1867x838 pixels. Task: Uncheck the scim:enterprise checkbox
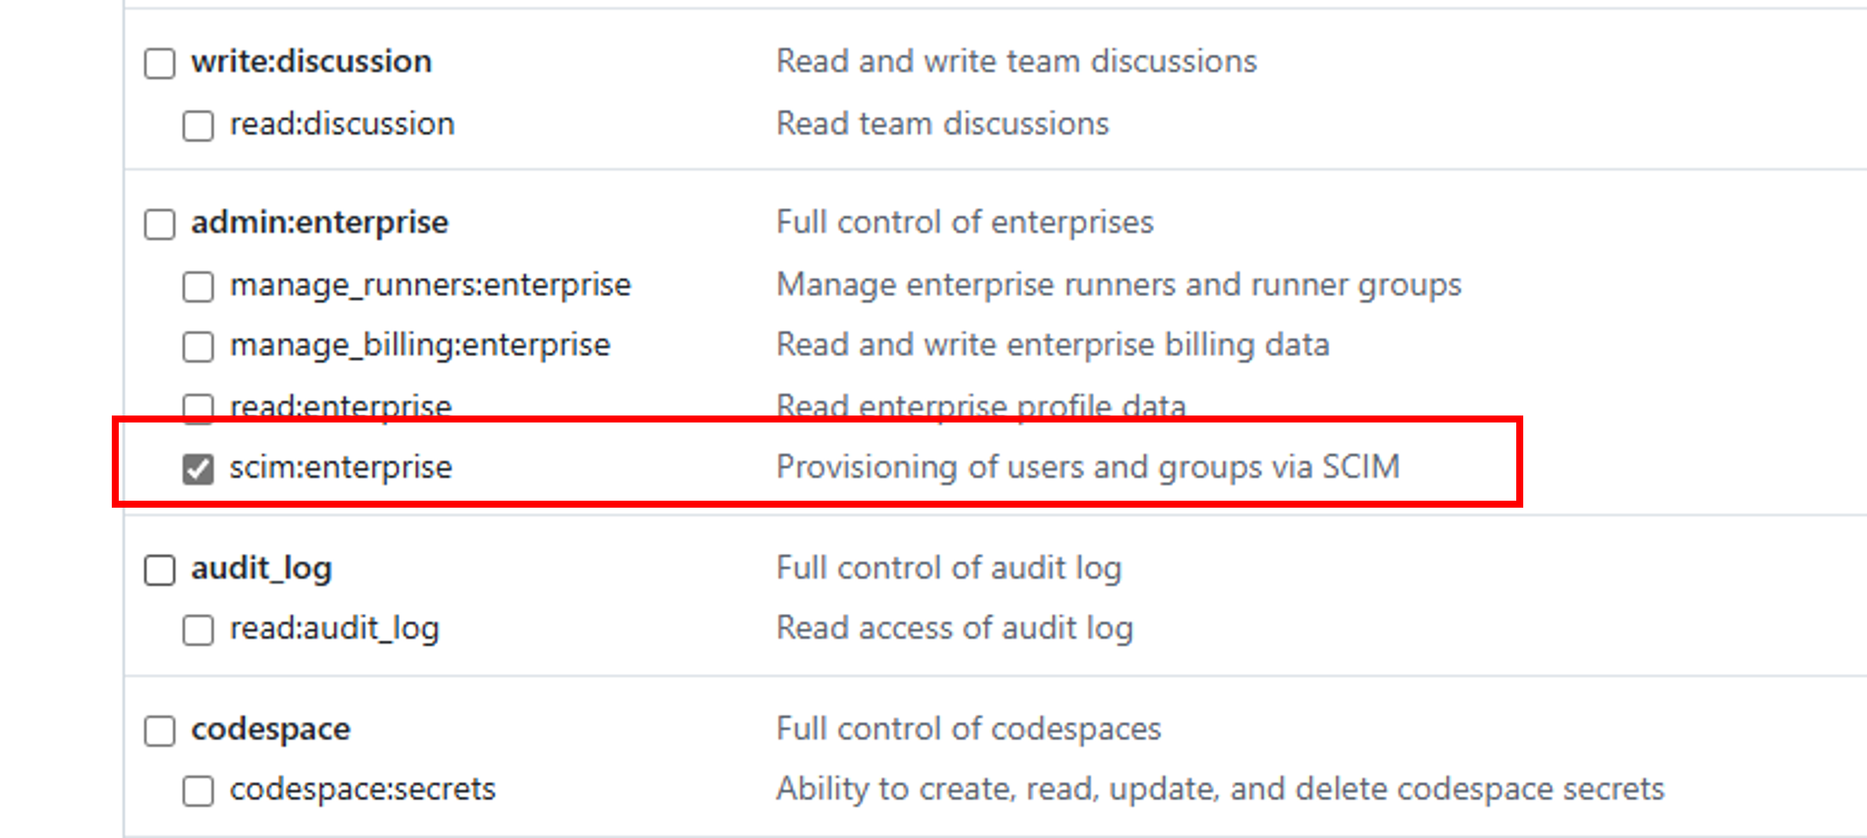[198, 469]
